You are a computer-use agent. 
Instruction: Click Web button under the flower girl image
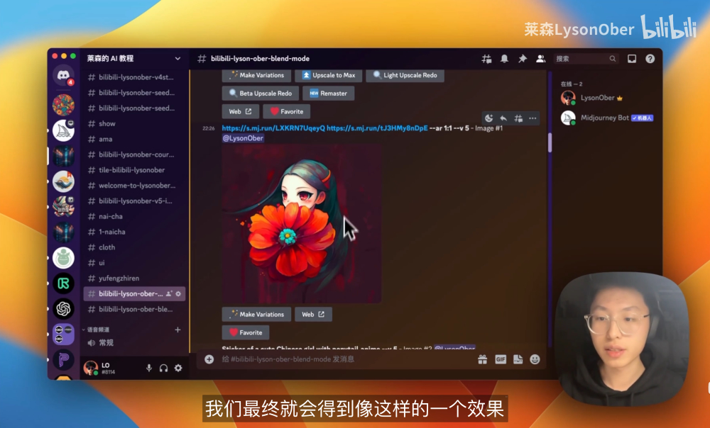pos(313,314)
